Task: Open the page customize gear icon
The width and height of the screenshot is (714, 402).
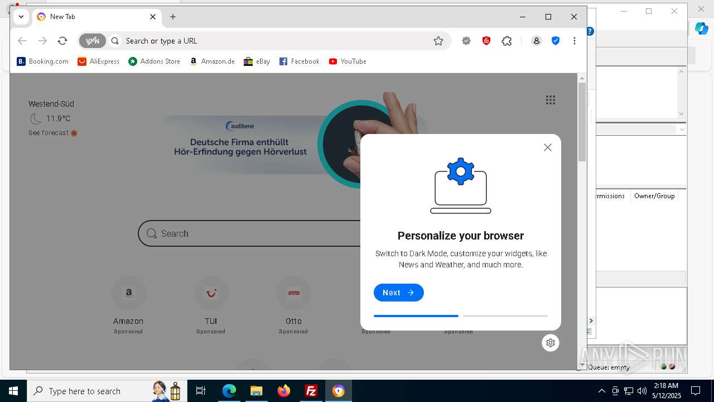Action: 551,343
